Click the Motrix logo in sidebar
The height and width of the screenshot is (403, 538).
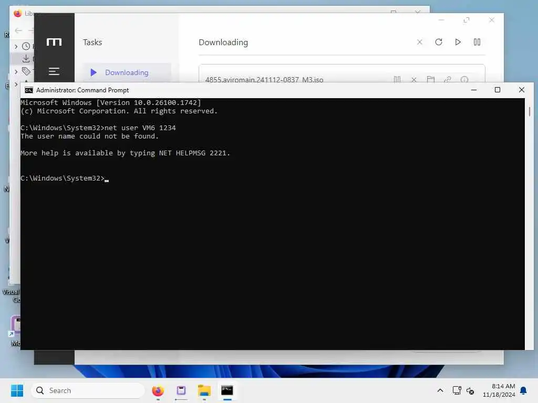tap(54, 42)
